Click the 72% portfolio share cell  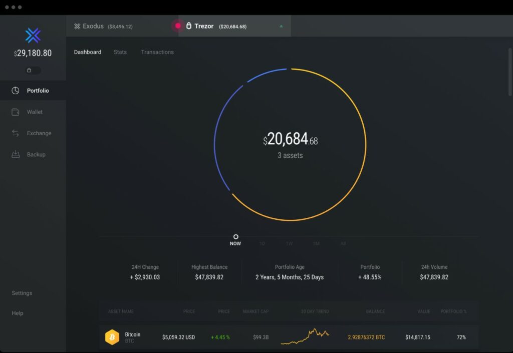point(461,337)
